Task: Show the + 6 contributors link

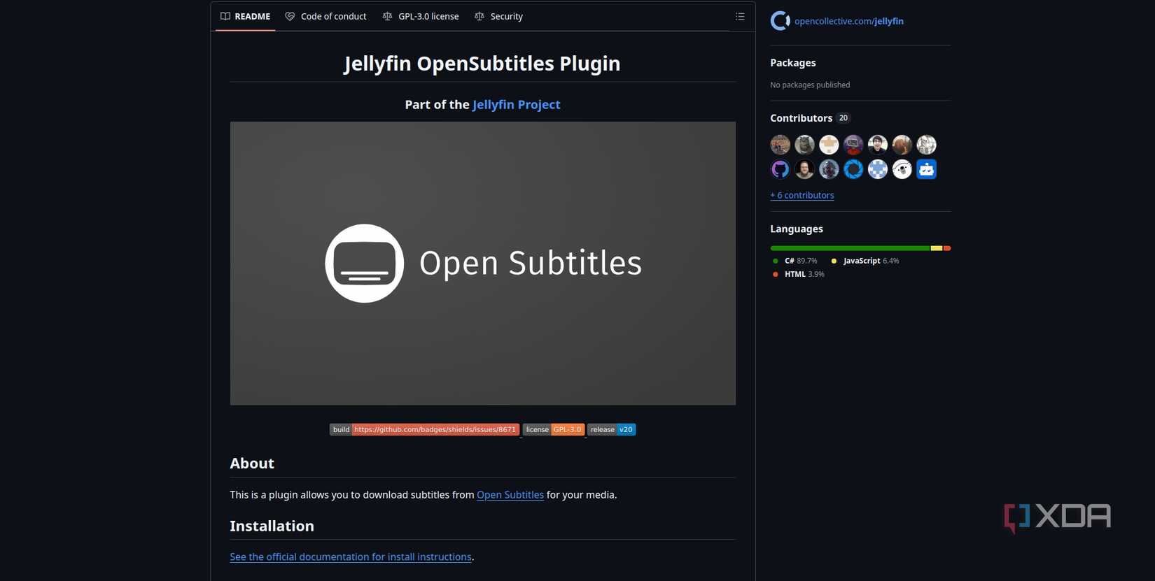Action: [x=802, y=196]
